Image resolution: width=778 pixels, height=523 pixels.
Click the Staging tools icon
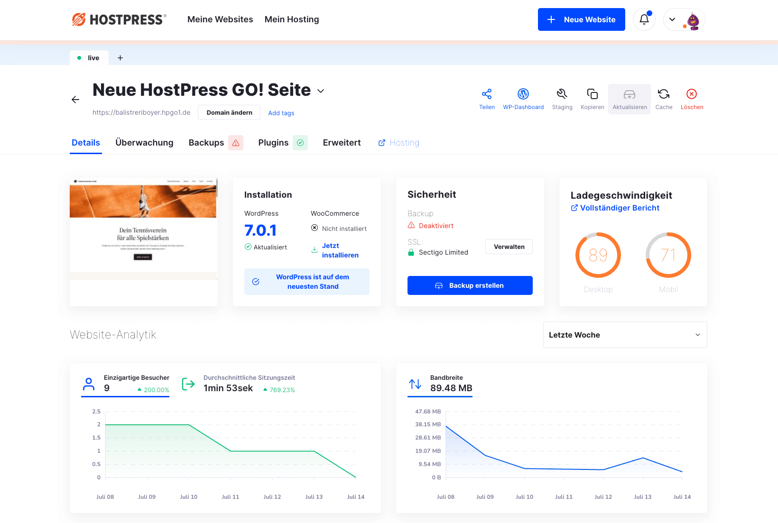pyautogui.click(x=562, y=94)
